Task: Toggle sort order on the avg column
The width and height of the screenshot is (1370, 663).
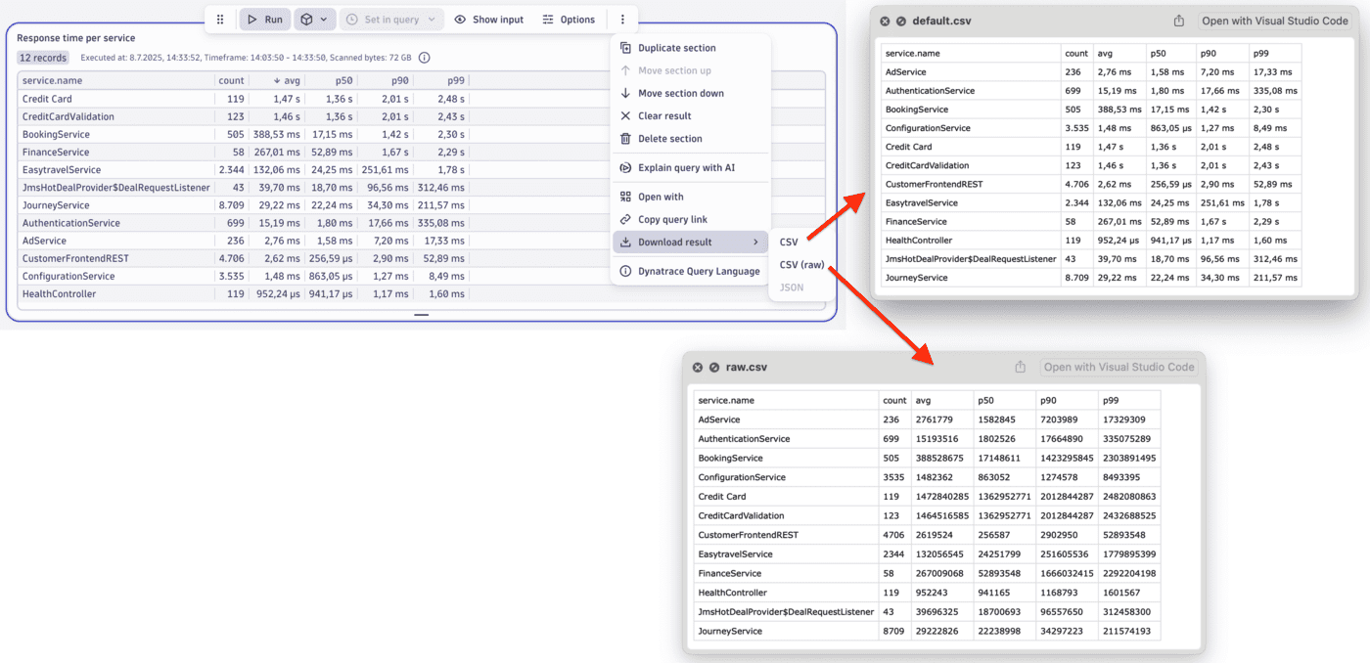Action: (x=288, y=80)
